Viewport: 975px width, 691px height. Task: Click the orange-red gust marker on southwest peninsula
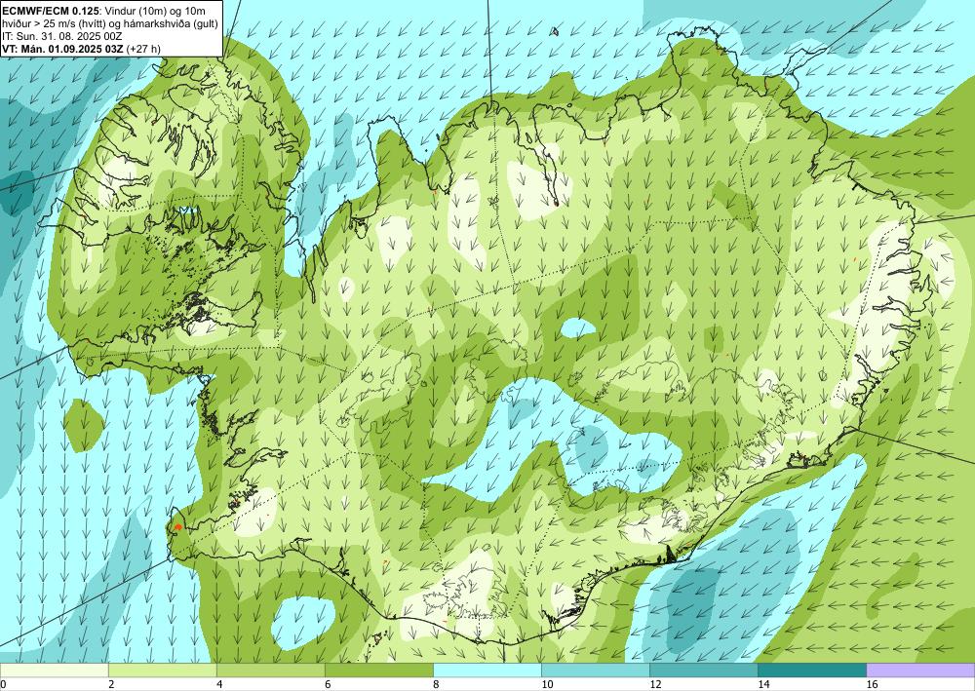tap(178, 527)
